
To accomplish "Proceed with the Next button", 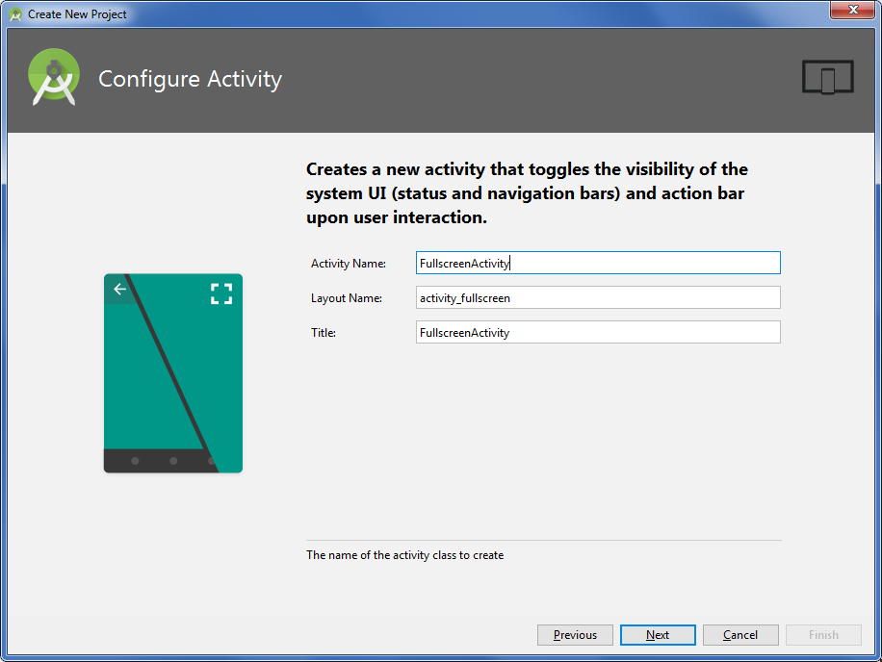I will click(658, 635).
